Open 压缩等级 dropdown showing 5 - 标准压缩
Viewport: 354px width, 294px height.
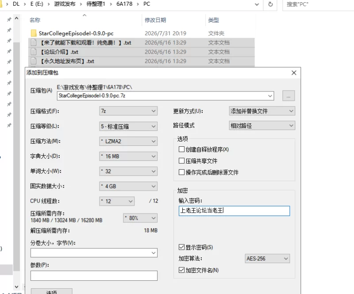[x=128, y=126]
